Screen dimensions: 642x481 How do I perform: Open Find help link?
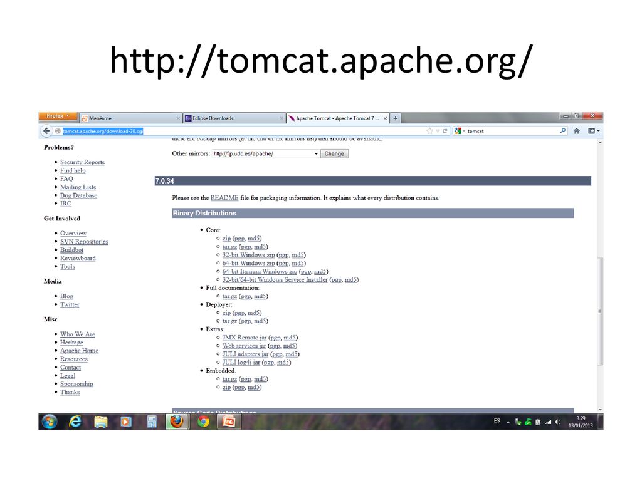[73, 170]
